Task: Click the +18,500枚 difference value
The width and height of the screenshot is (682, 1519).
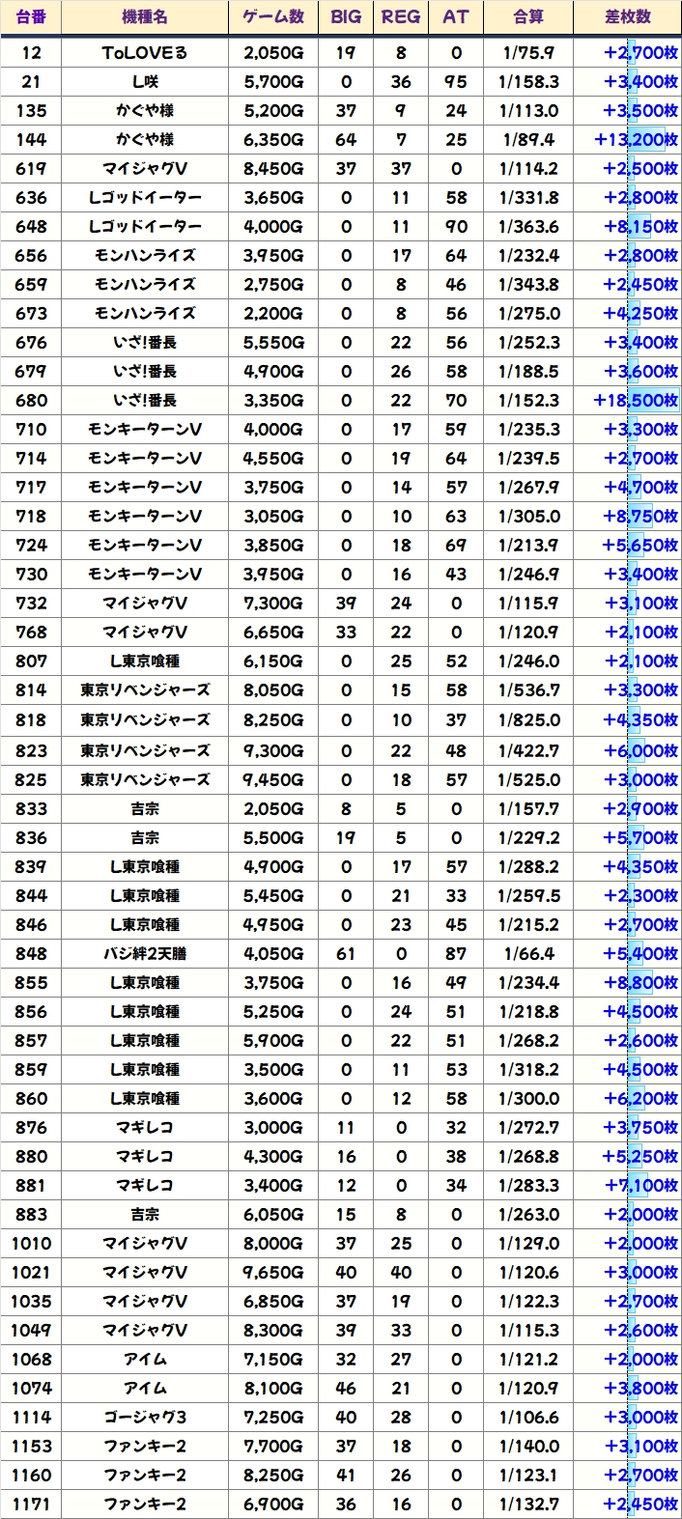Action: [x=637, y=401]
